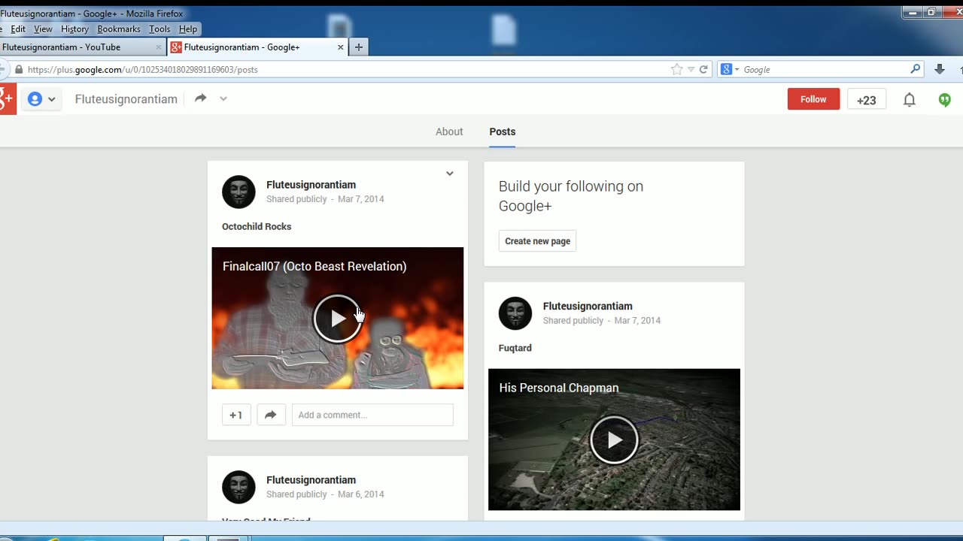Reload the current page
Viewport: 963px width, 541px height.
(x=703, y=69)
